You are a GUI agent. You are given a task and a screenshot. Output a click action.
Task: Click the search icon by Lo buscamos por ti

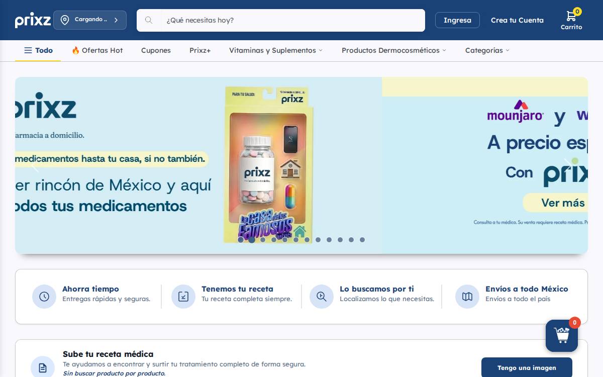tap(322, 297)
